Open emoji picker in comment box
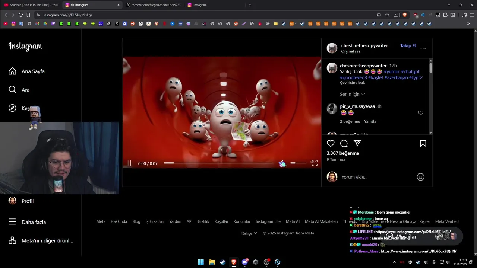 420,177
